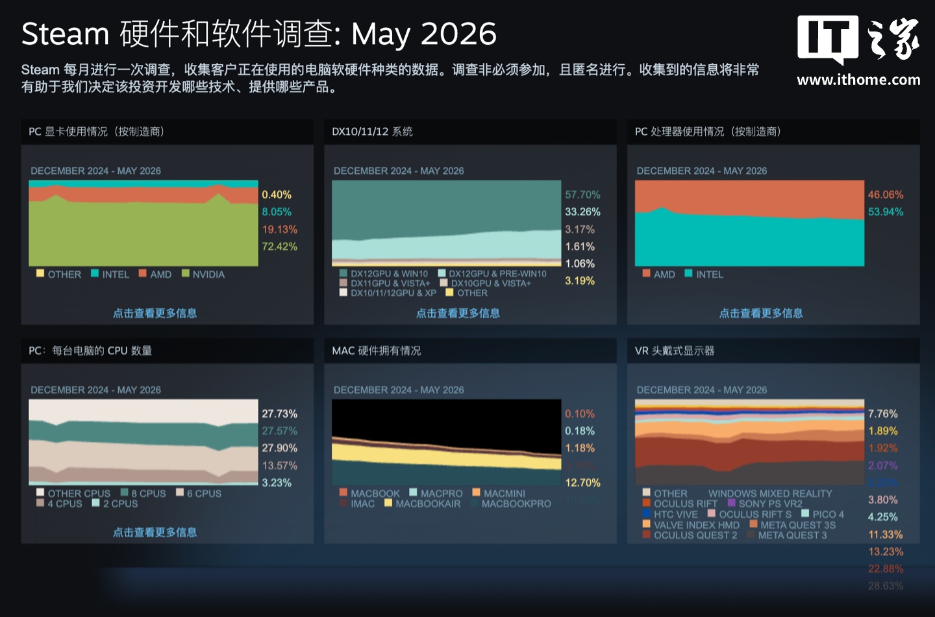This screenshot has height=617, width=935.
Task: Click the CPU count per computer area chart
Action: coord(143,442)
